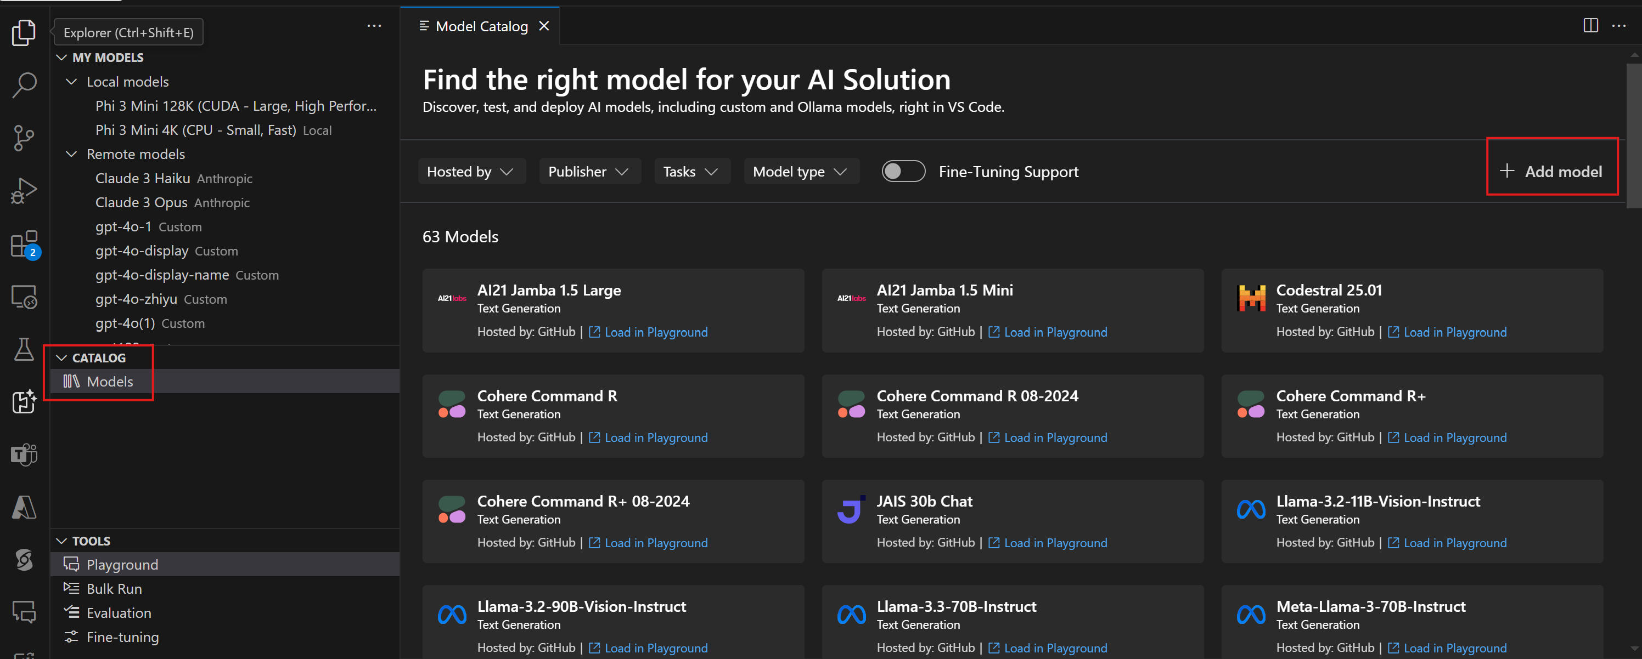This screenshot has height=659, width=1642.
Task: Open the Search view in the activity bar
Action: [24, 84]
